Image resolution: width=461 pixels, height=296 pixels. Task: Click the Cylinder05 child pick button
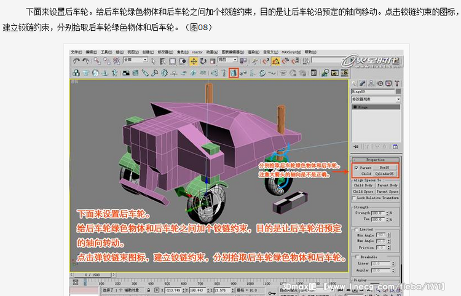(x=384, y=174)
